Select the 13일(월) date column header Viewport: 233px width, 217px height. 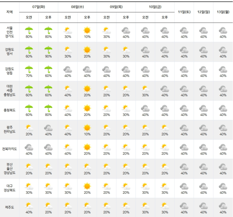click(x=223, y=12)
